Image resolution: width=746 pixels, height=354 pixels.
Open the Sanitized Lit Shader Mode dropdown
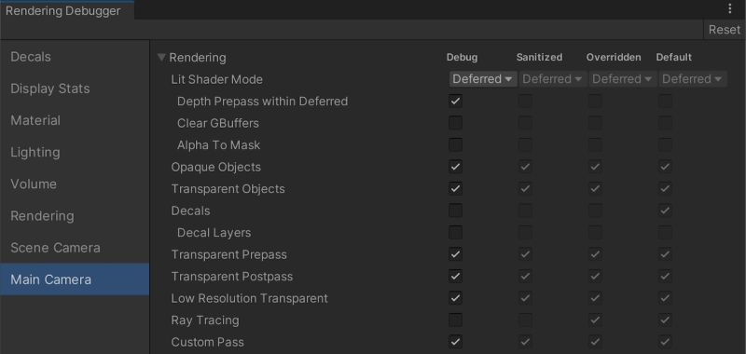coord(553,79)
